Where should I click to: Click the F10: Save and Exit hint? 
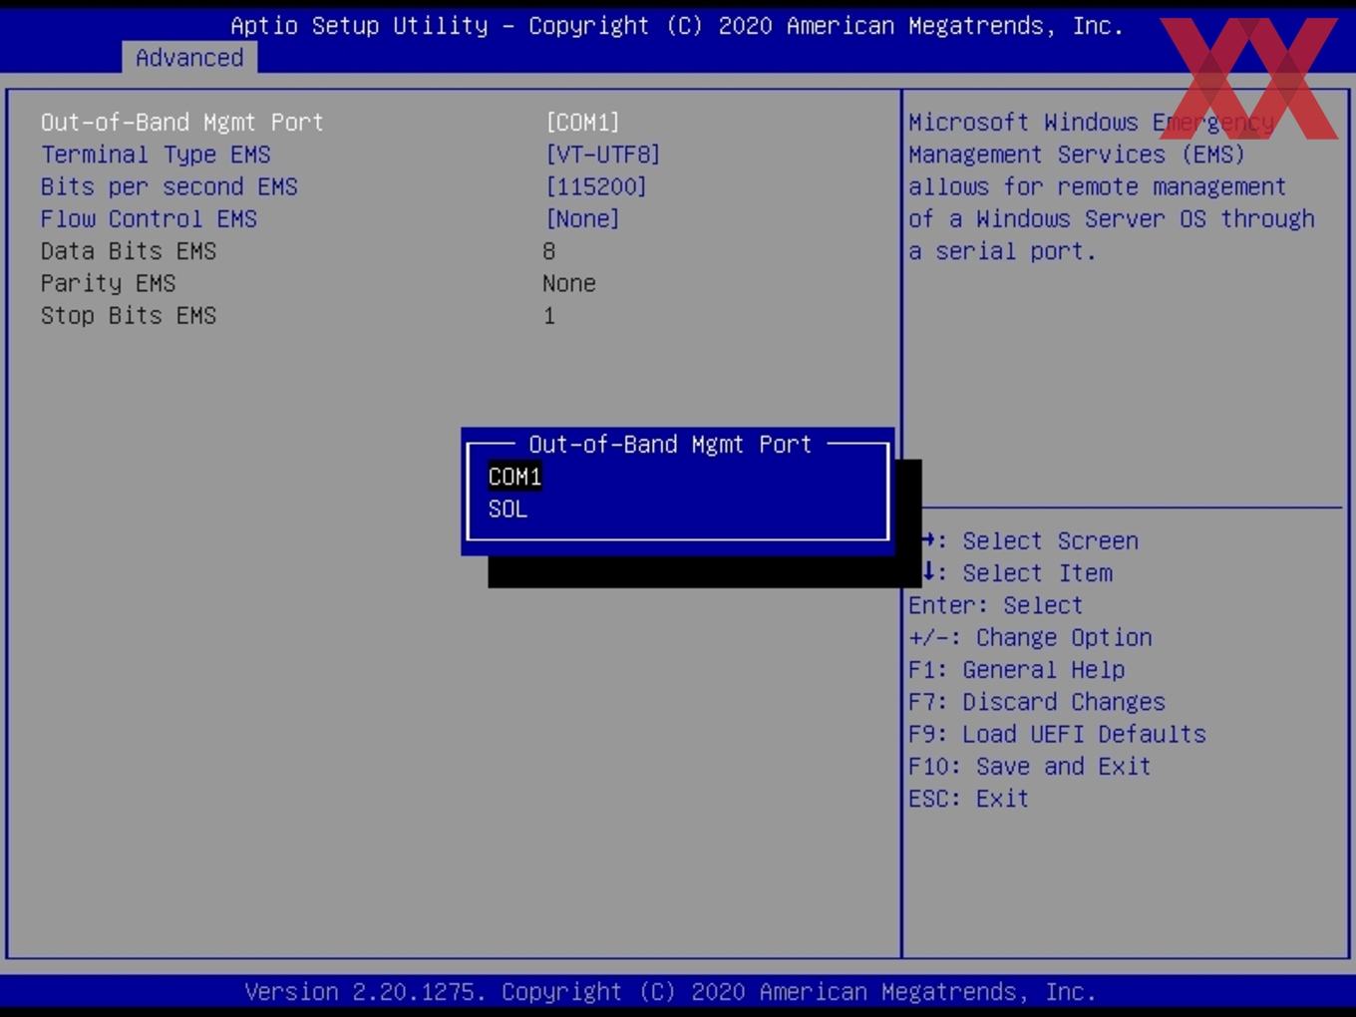(1030, 767)
